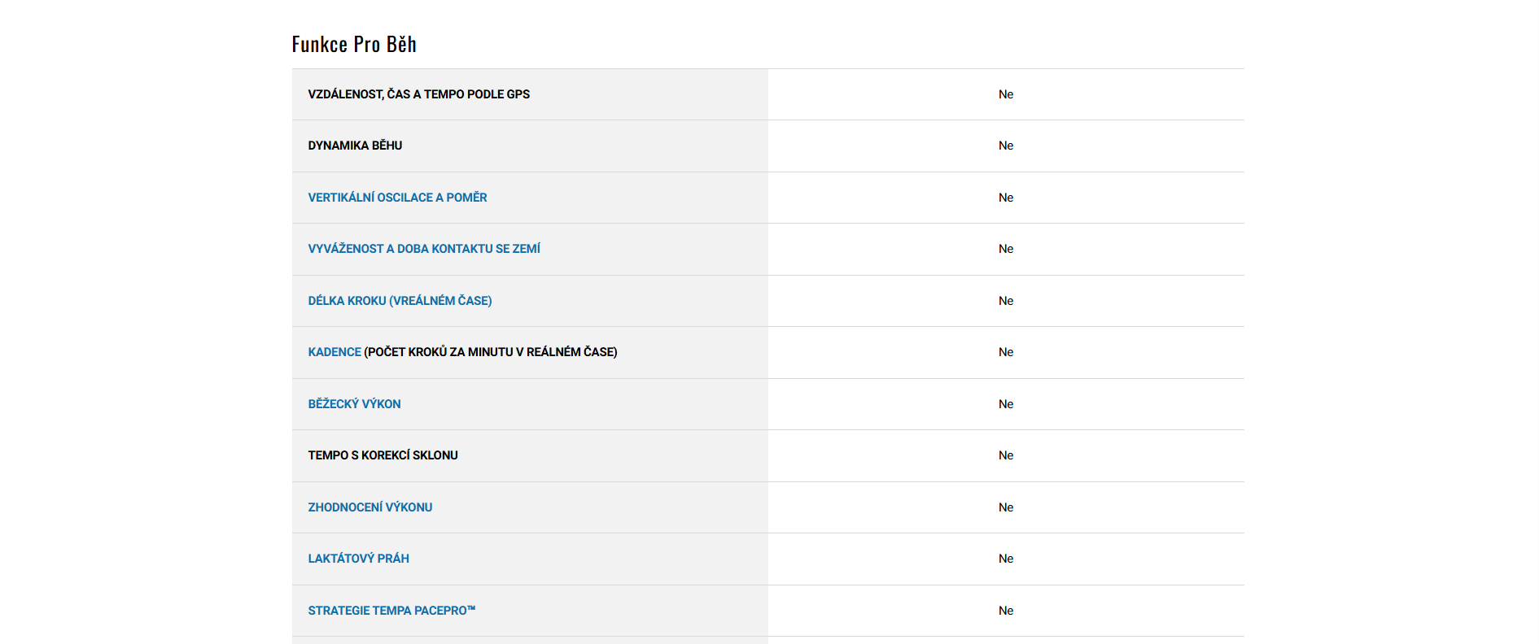The width and height of the screenshot is (1539, 644).
Task: Click the Ne value beside Vertikální oscilace
Action: click(1006, 198)
